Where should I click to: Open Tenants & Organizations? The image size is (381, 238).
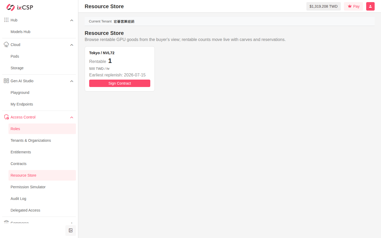[42, 140]
